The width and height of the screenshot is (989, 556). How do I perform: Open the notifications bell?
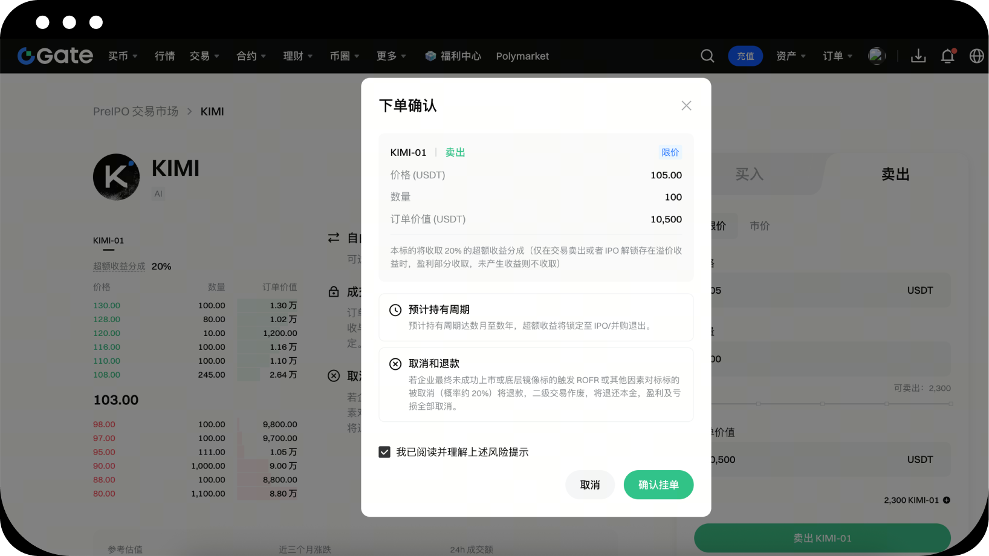948,56
